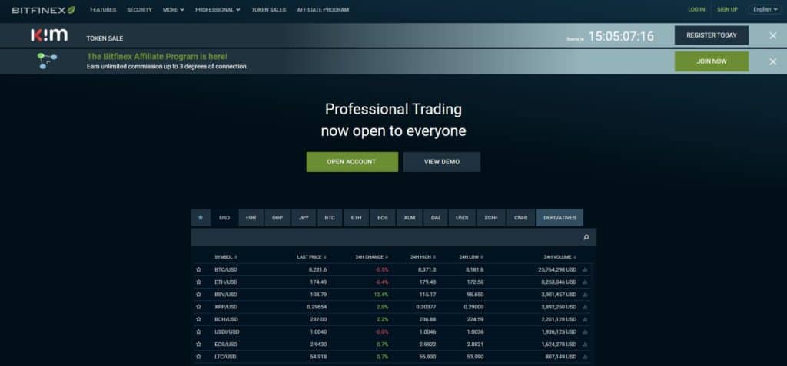Open the Security page
The width and height of the screenshot is (787, 366).
pyautogui.click(x=140, y=9)
